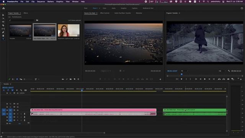Toggle project writable pencil icon
The height and width of the screenshot is (138, 245).
tap(9, 79)
